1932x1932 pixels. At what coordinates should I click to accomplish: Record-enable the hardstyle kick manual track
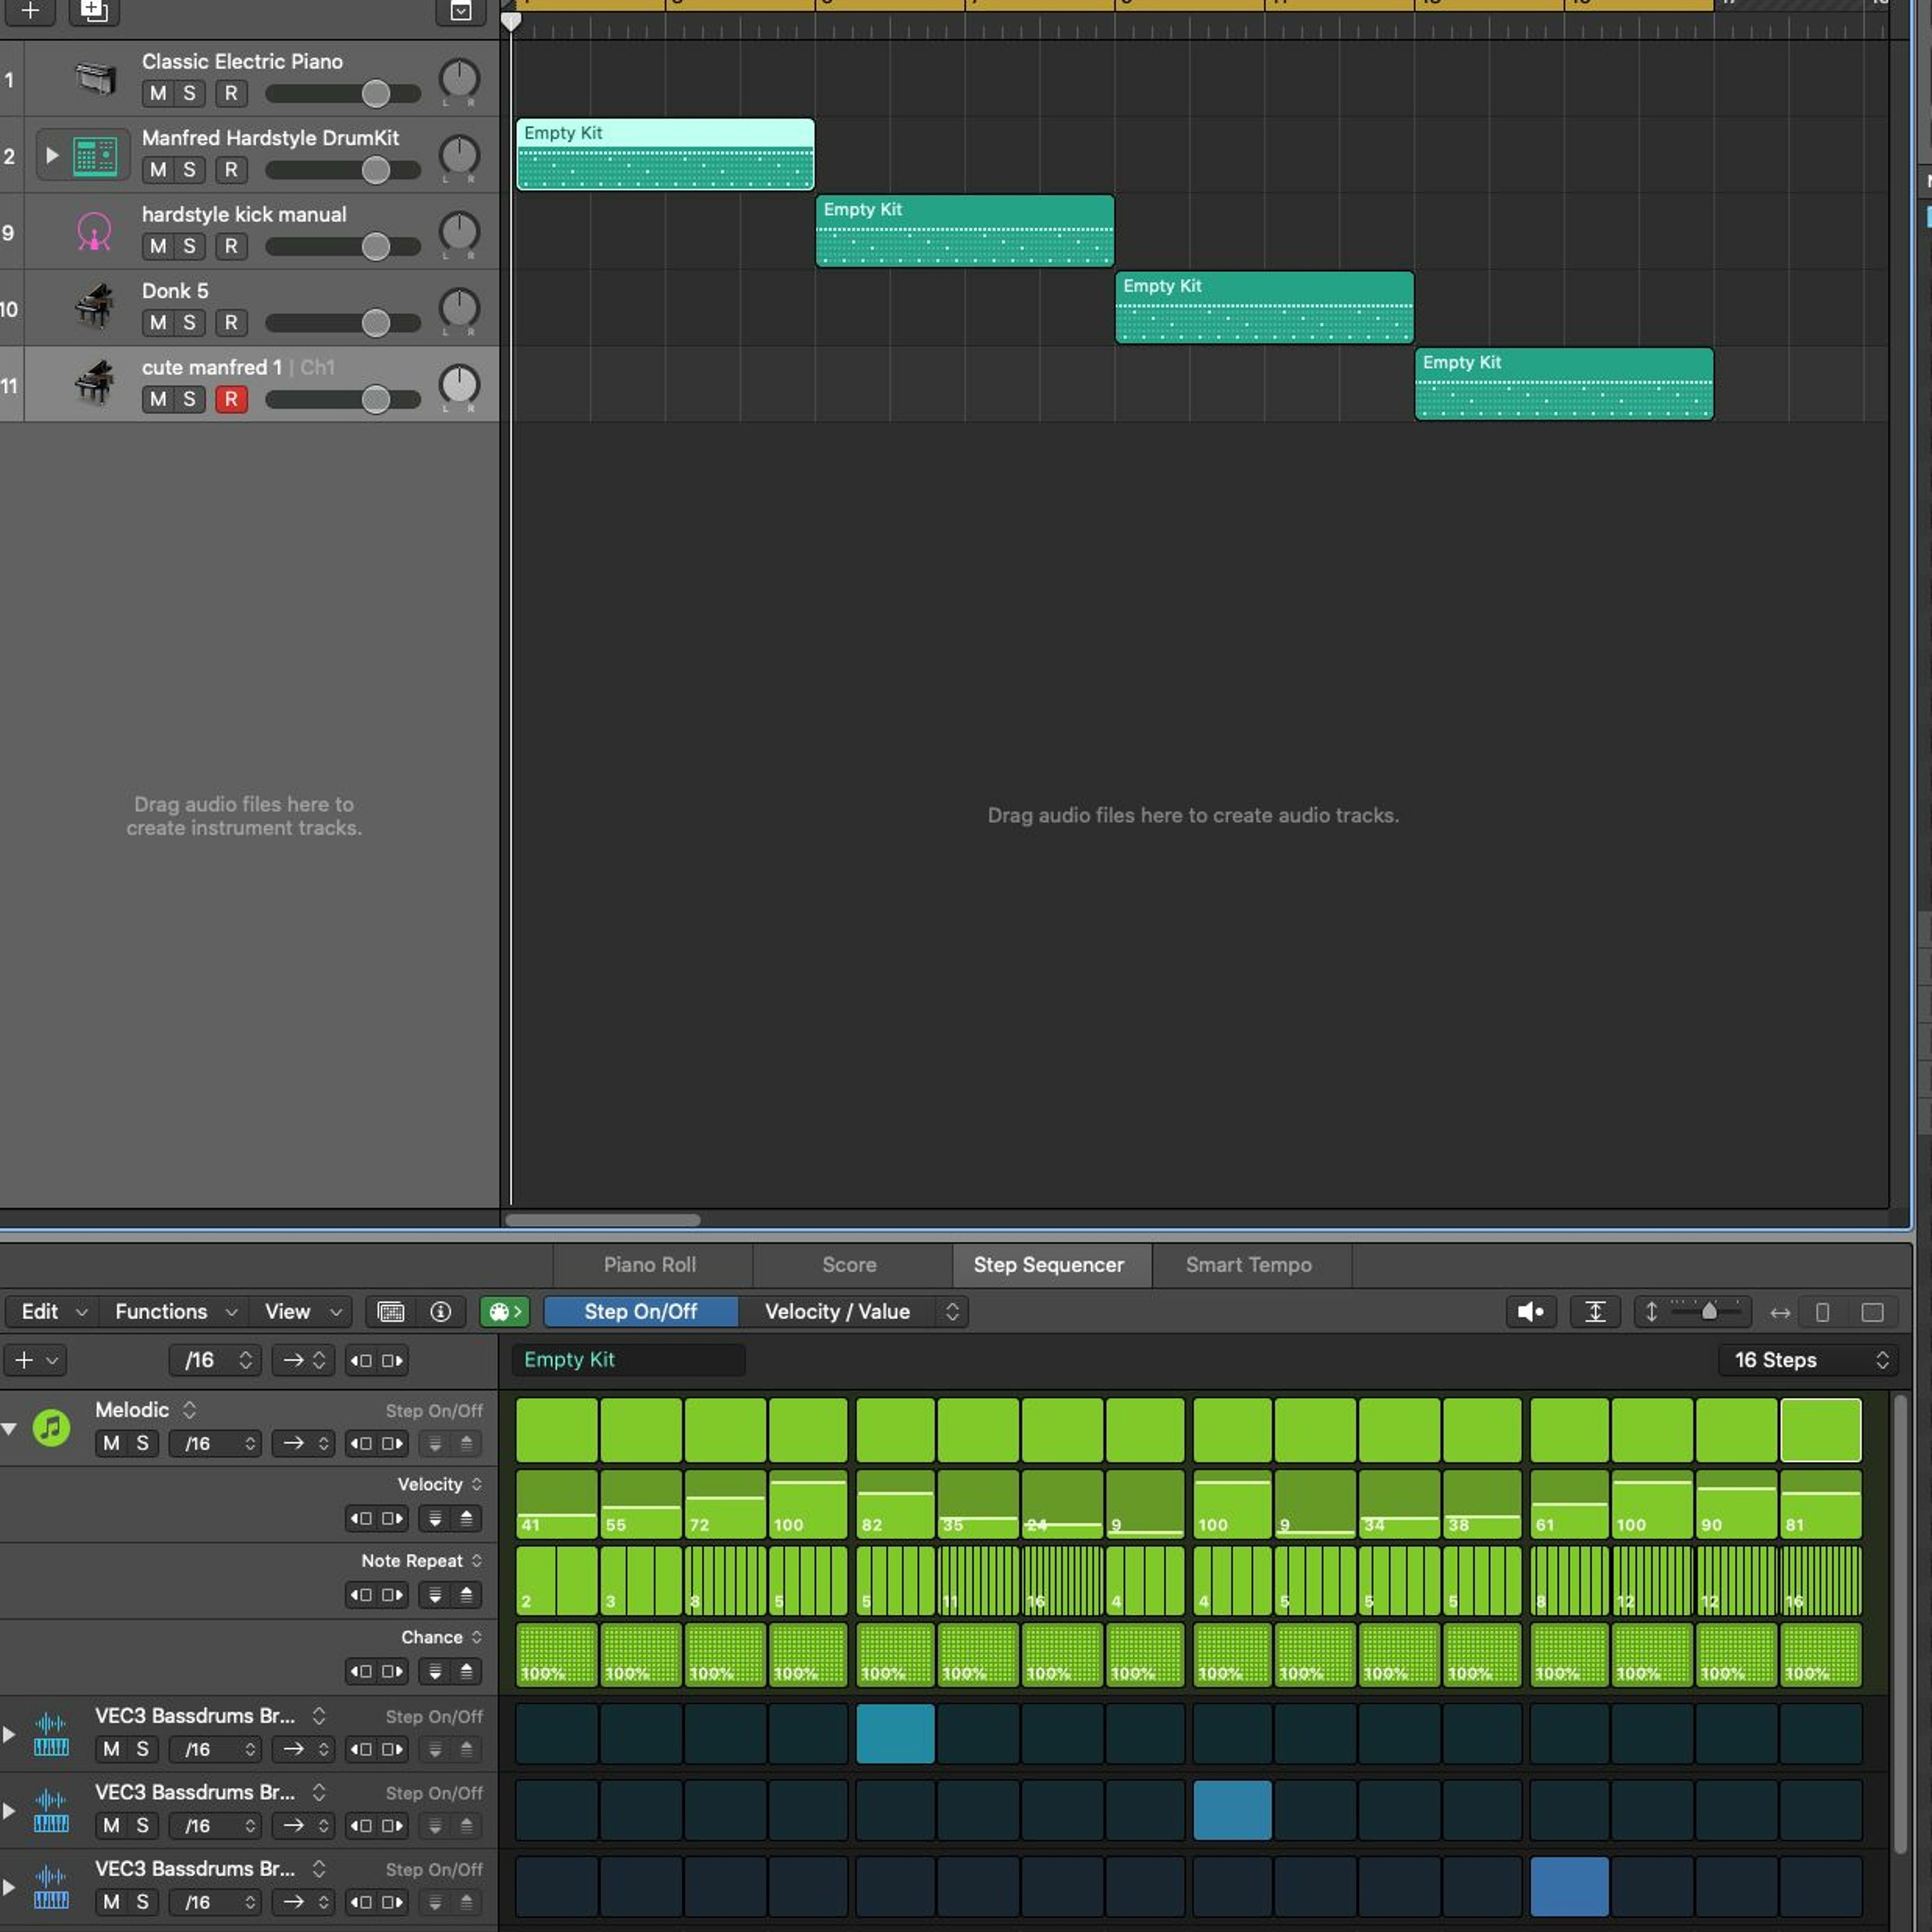(231, 246)
